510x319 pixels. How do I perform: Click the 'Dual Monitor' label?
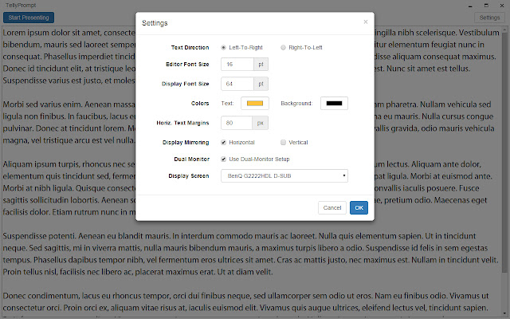[191, 159]
